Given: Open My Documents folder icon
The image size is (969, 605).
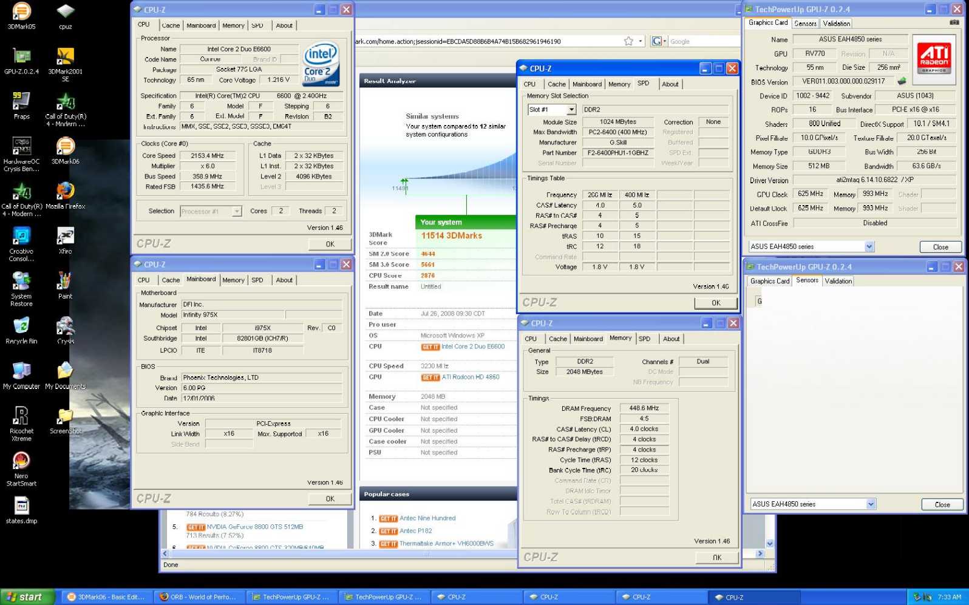Looking at the screenshot, I should 66,376.
